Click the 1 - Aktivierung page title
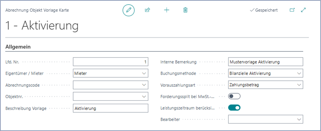Image resolution: width=321 pixels, height=131 pixels. pos(42,26)
